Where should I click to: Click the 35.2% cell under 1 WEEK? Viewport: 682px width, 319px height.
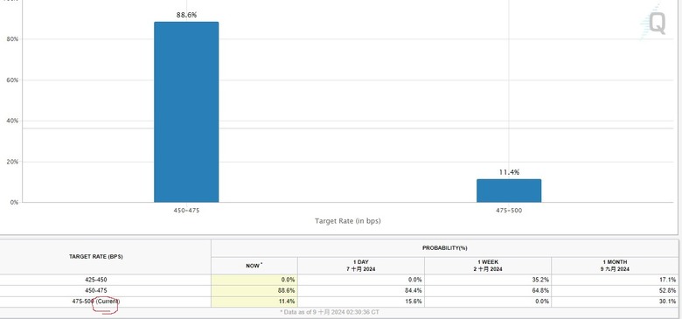tap(488, 280)
